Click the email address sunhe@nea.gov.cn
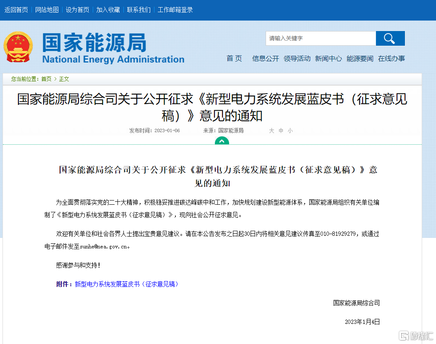436x344 pixels. [x=104, y=247]
